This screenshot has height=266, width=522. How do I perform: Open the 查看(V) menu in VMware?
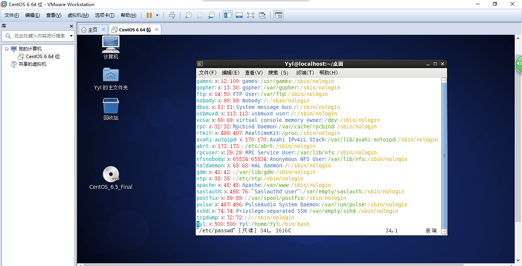[x=53, y=15]
